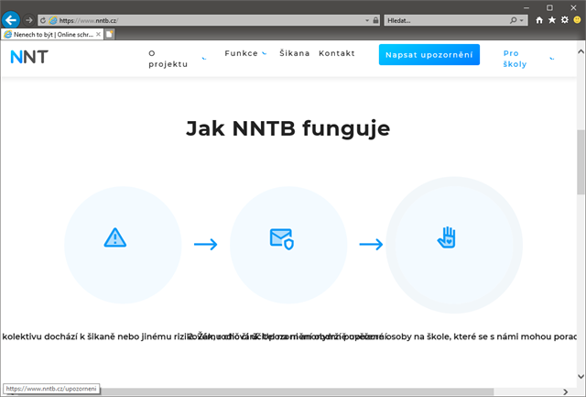Screen dimensions: 586x397
Task: Open the search provider dropdown arrow
Action: (x=522, y=20)
